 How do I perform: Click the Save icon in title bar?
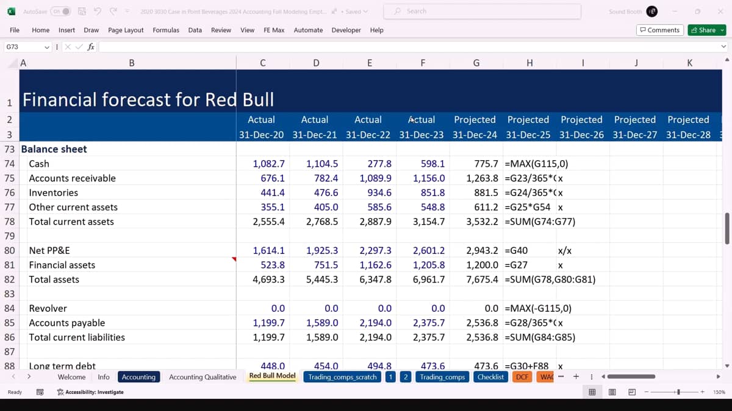(x=82, y=12)
